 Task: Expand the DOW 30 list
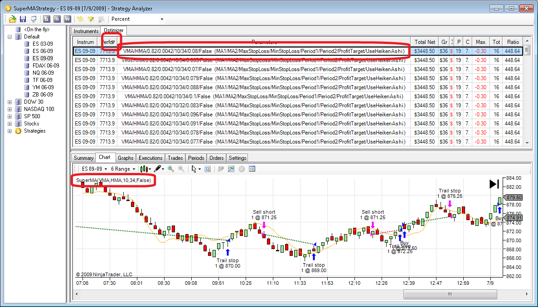pos(10,102)
